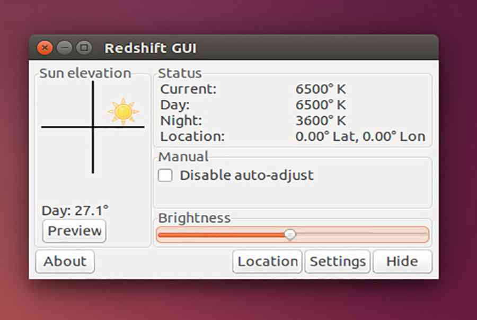This screenshot has width=477, height=320.
Task: Maximize the Redshift GUI window
Action: pyautogui.click(x=83, y=48)
